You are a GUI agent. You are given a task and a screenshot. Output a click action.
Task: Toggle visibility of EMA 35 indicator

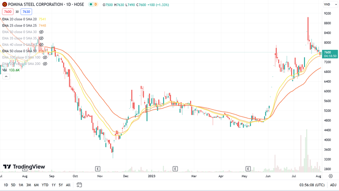(x=41, y=38)
